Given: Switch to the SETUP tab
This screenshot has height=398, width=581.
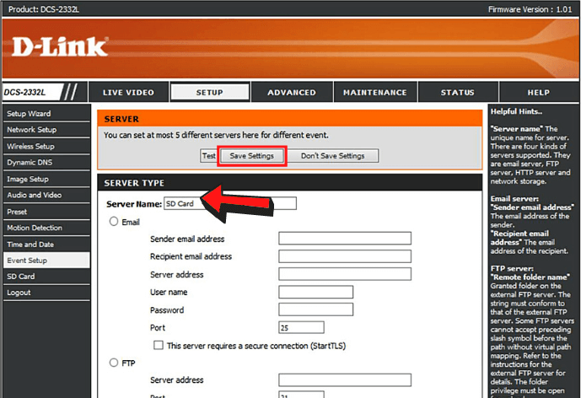Looking at the screenshot, I should pos(210,92).
